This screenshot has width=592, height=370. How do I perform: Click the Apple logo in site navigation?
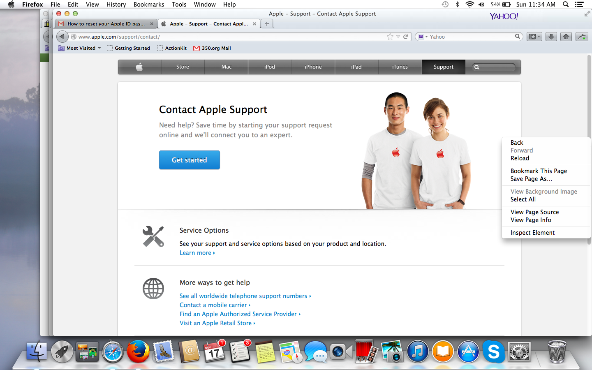139,67
